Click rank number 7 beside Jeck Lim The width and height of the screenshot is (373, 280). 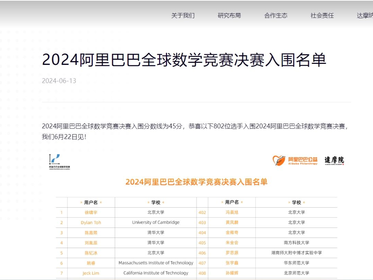[x=62, y=273]
